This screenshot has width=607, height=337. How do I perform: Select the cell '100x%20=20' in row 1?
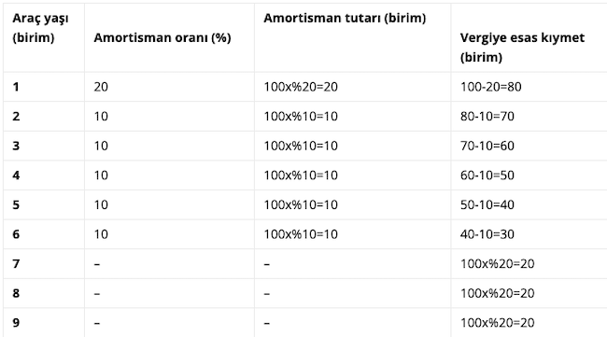click(x=301, y=87)
